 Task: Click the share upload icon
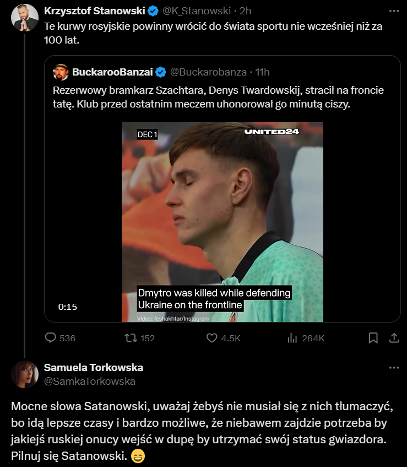(394, 338)
